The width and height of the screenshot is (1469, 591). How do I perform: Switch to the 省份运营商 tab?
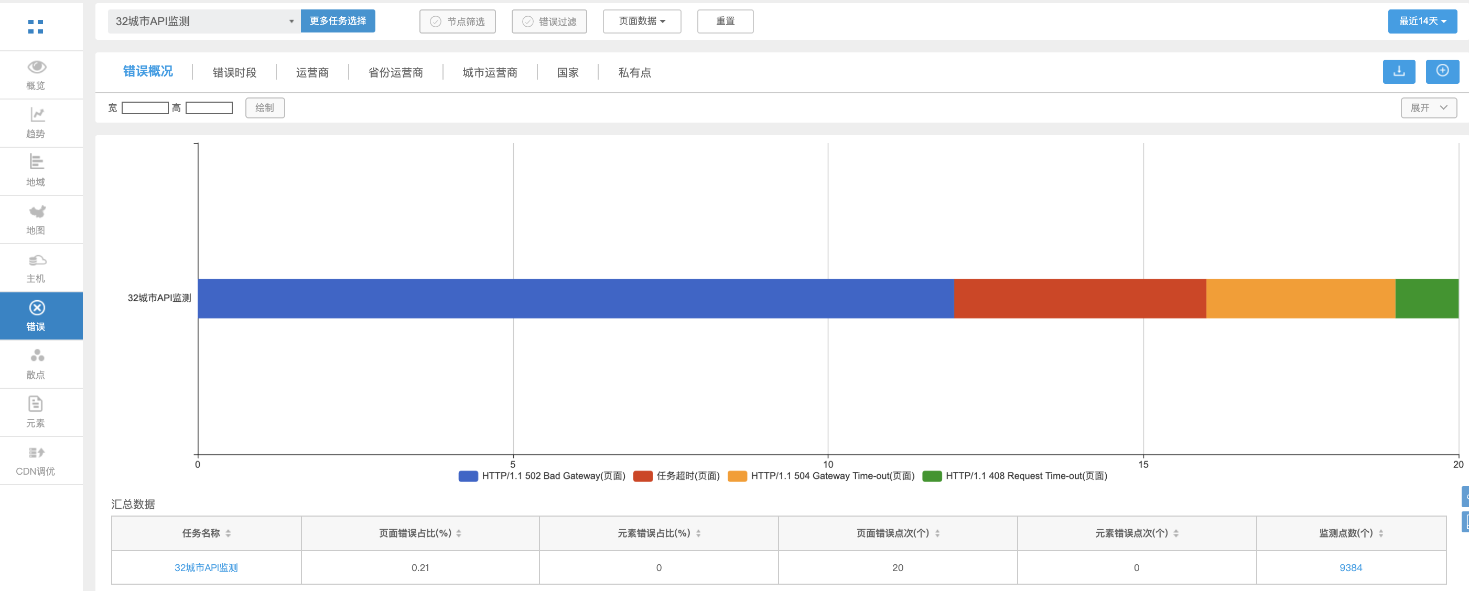click(395, 72)
